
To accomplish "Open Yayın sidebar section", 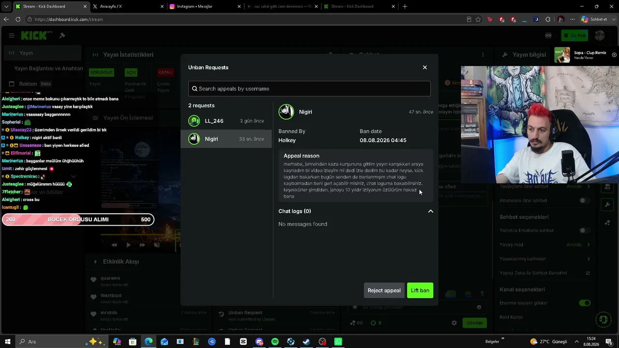I will point(43,53).
